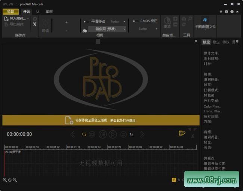The image size is (243, 191).
Task: Click the timeline ruler at 00:00:04:08
Action: (176, 147)
